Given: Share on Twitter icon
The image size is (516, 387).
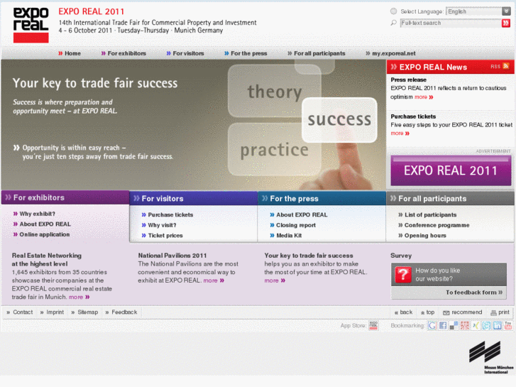Looking at the screenshot, I should point(486,326).
